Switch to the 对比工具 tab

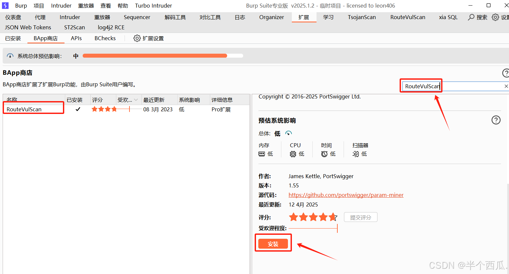(x=210, y=17)
